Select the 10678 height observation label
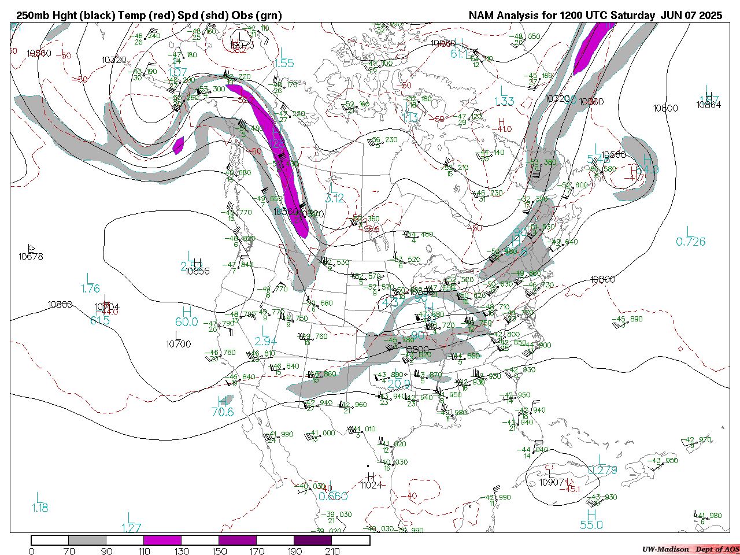Viewport: 740px width, 555px height. pos(31,256)
